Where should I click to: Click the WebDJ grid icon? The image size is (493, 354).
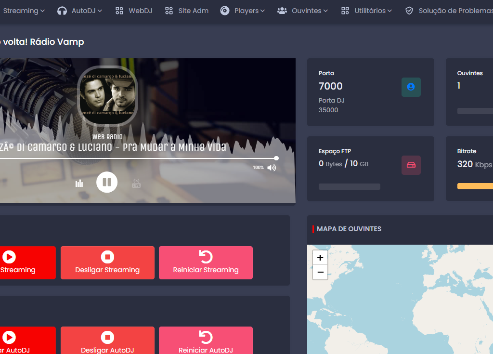pos(119,11)
